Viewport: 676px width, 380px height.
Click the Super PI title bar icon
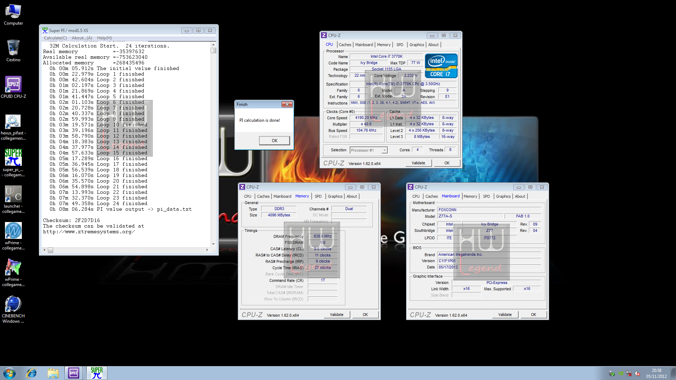[x=45, y=30]
